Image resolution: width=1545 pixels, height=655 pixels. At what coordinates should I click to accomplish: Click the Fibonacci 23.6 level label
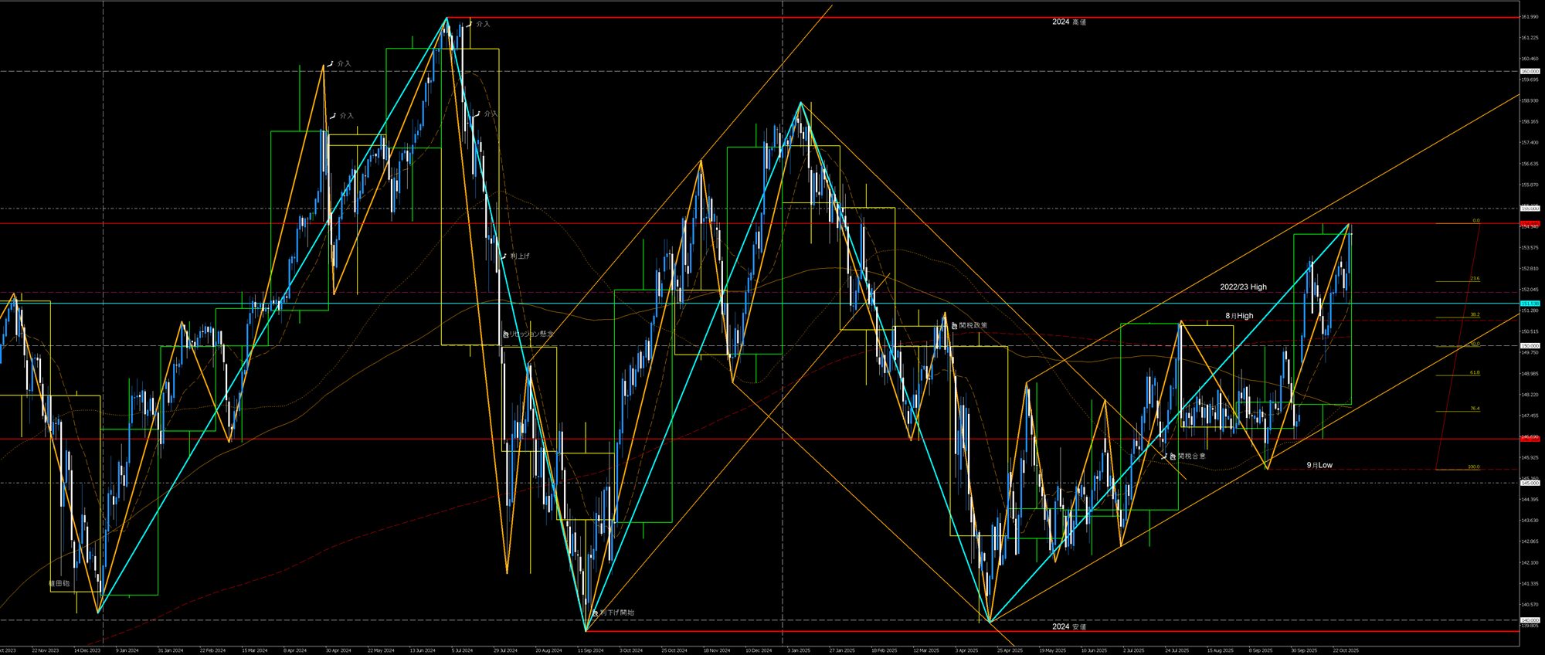coord(1475,279)
